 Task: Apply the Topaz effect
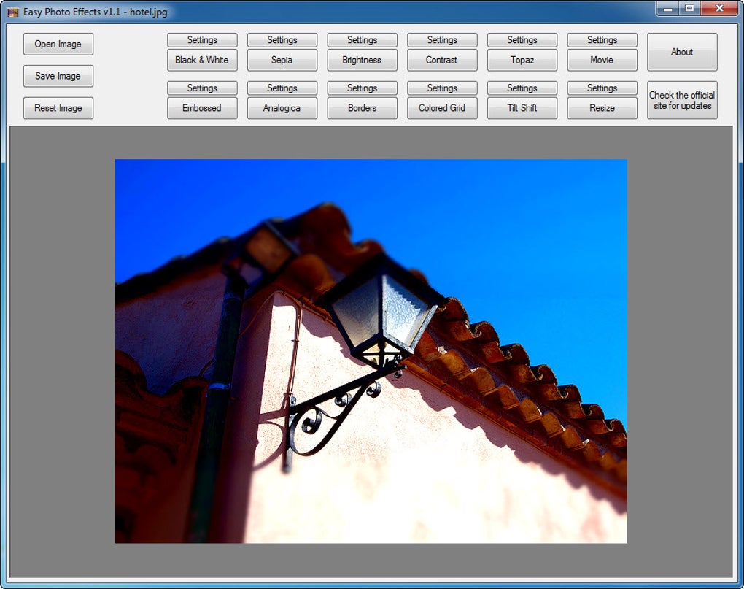(522, 61)
